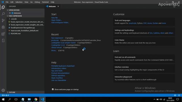Open the Windows Action Center icon

177,99
